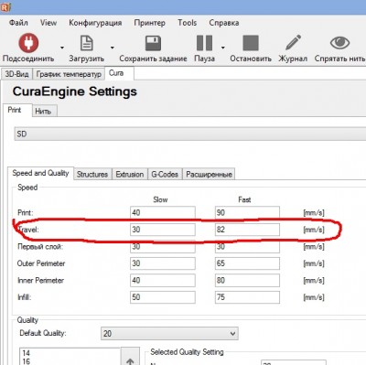
Task: Open the Default Quality dropdown
Action: point(169,334)
